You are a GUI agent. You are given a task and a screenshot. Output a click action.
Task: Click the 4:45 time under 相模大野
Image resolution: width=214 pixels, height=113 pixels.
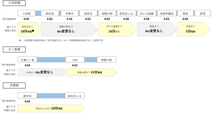(107, 19)
